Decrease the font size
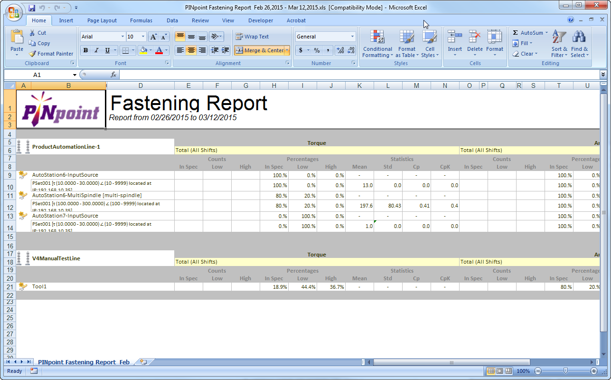 coord(164,37)
